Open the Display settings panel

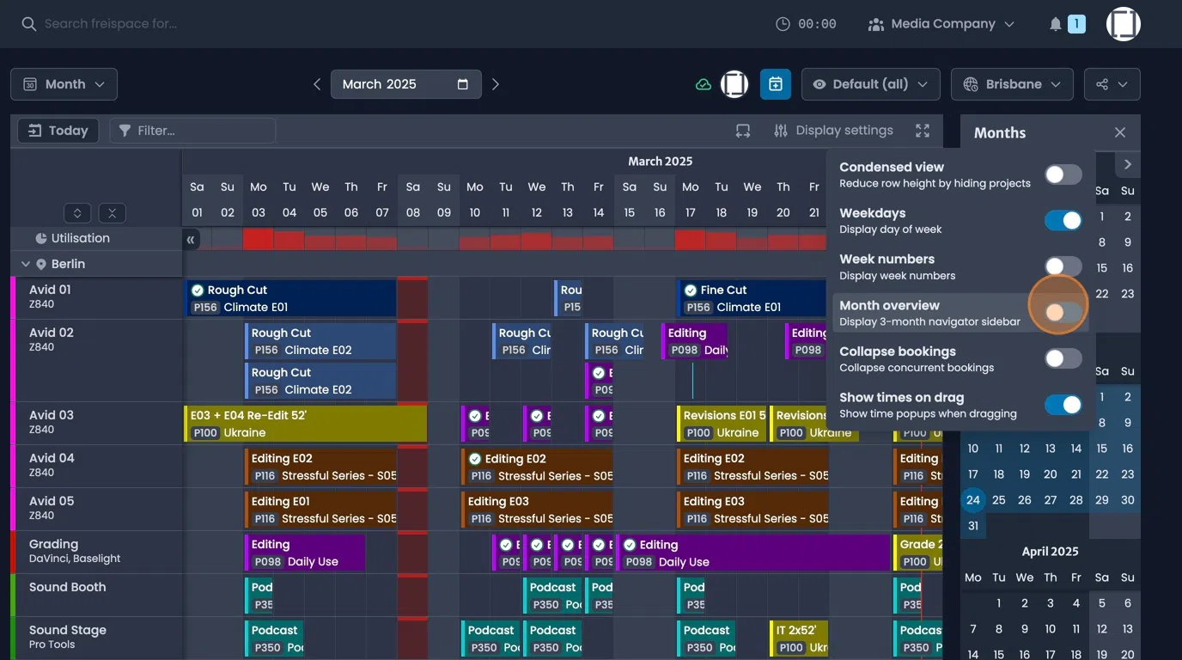[x=832, y=130]
